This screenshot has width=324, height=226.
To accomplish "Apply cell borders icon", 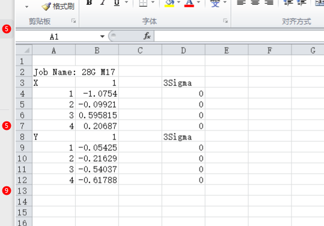I will coord(143,3).
